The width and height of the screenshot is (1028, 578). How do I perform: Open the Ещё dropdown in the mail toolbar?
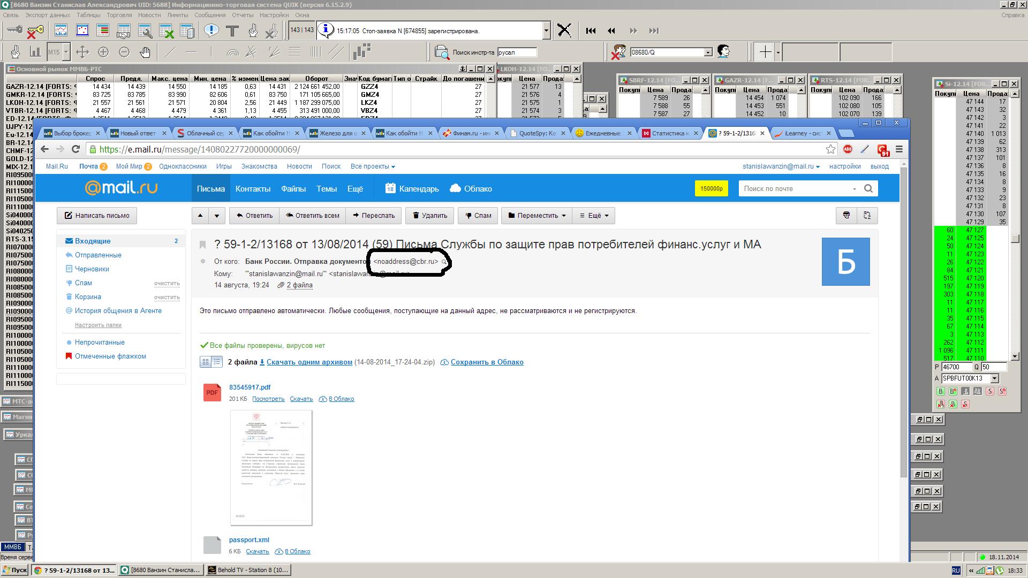pyautogui.click(x=594, y=216)
